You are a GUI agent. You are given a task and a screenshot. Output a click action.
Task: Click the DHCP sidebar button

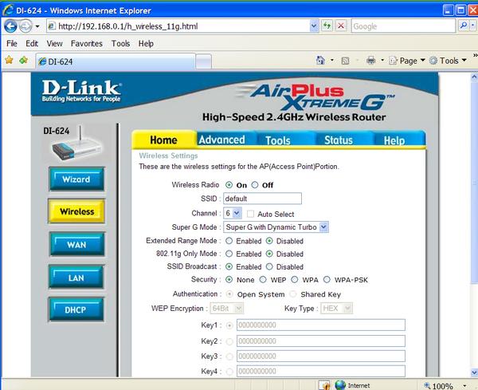tap(76, 309)
